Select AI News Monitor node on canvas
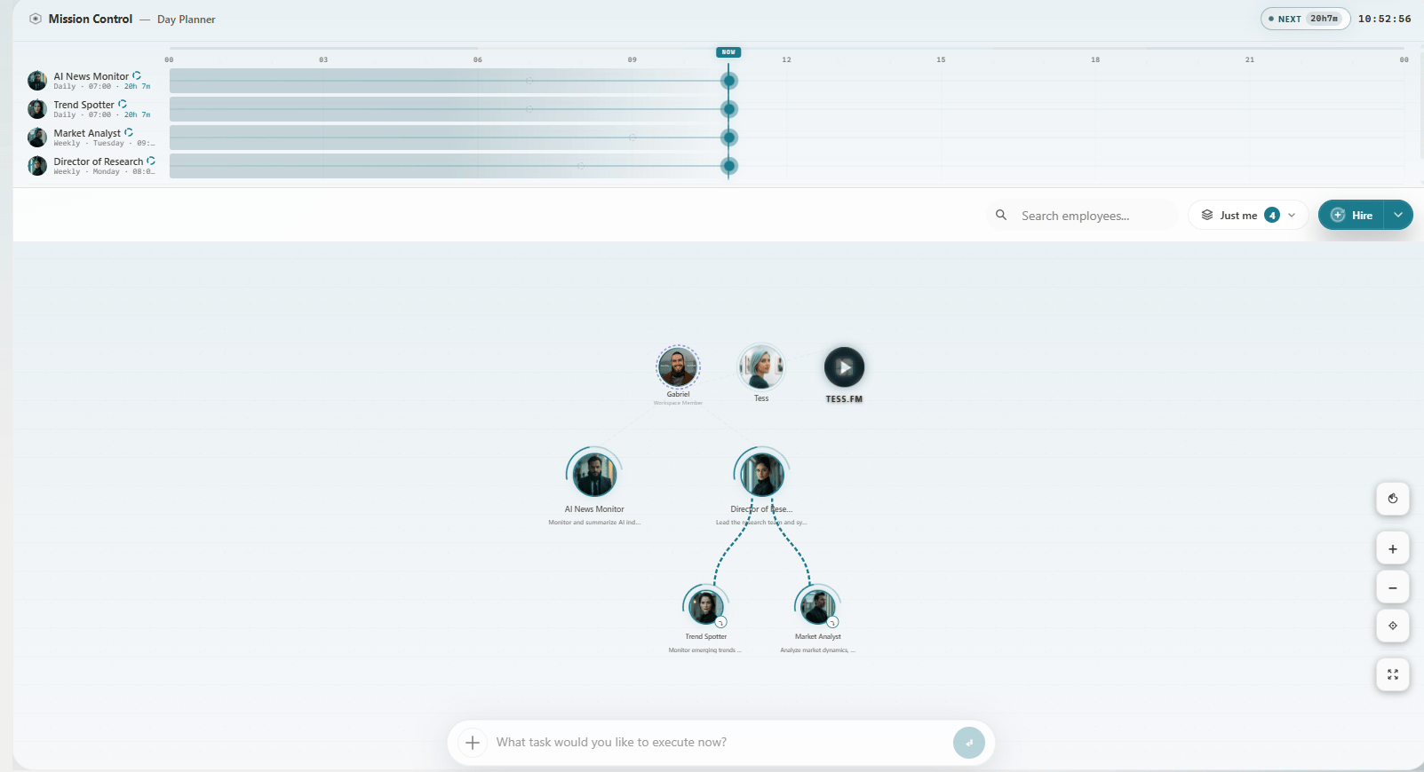Image resolution: width=1424 pixels, height=772 pixels. (x=594, y=474)
